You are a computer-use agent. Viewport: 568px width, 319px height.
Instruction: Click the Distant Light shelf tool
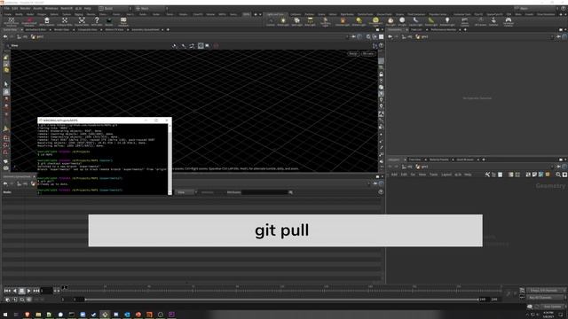pos(359,21)
